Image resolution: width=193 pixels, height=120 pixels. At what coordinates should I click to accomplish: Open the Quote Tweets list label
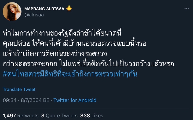[x=61, y=115]
